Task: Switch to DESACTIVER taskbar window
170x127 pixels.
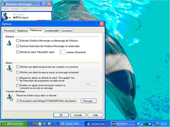Action: (x=72, y=124)
